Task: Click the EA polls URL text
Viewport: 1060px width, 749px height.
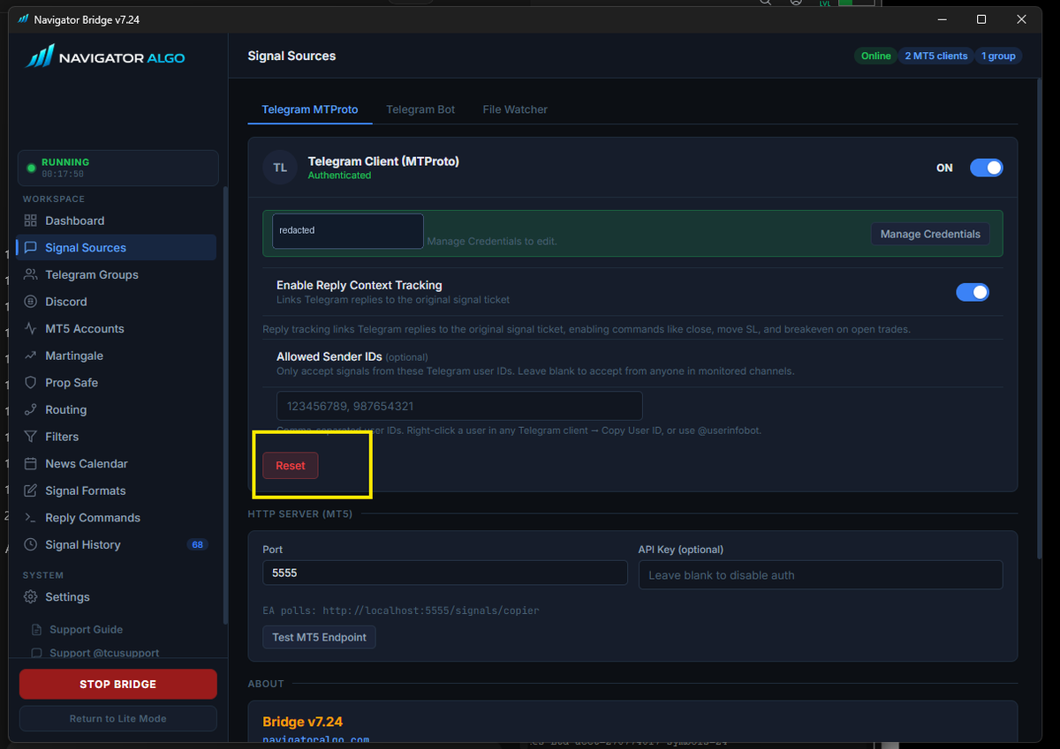Action: click(401, 610)
